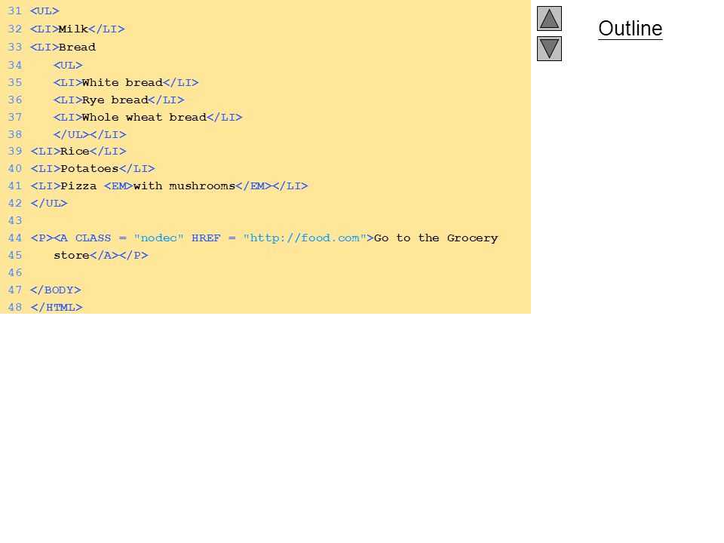Click the Bread list item on line 33

63,47
